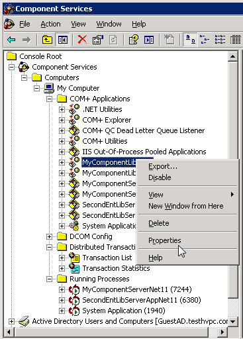Select System Application (1940) process

pos(124,311)
